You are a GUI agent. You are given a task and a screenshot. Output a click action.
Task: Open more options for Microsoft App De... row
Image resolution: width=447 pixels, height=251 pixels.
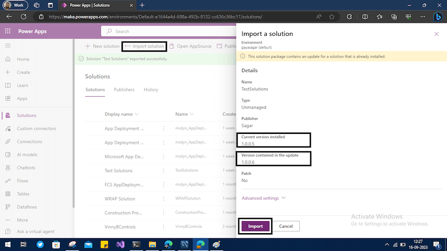(x=164, y=156)
